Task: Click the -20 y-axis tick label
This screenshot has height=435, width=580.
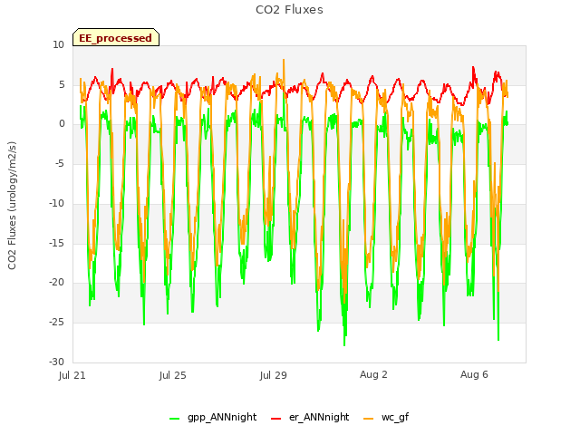Action: pyautogui.click(x=56, y=282)
